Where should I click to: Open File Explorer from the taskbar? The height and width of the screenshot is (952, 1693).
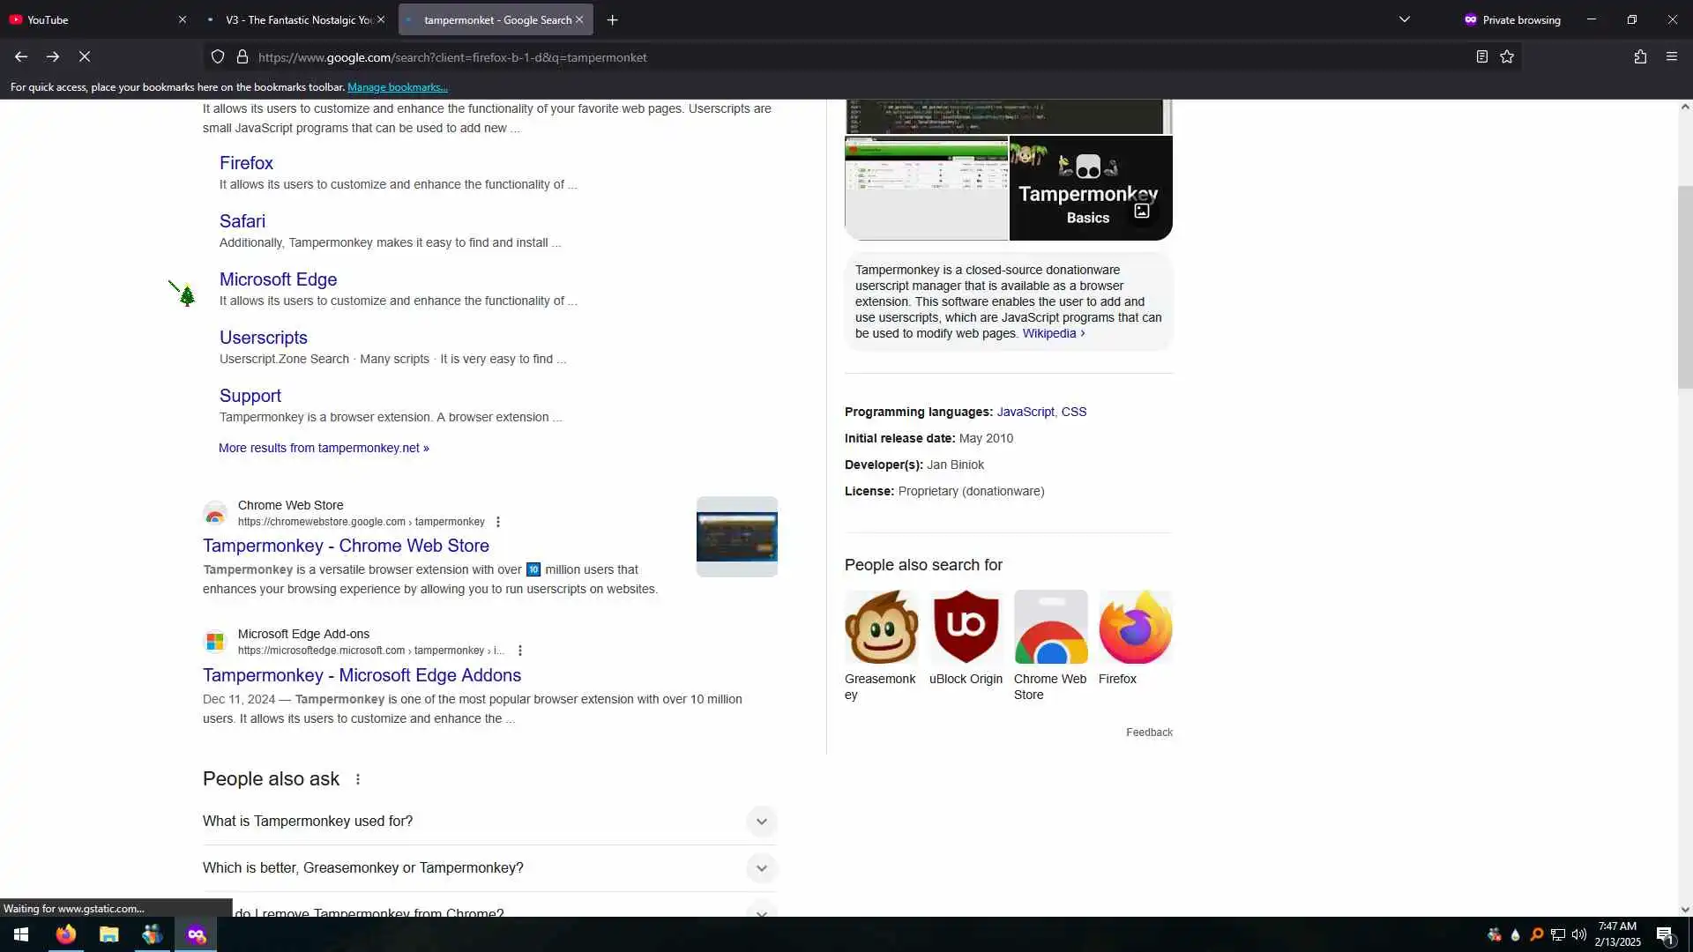109,934
